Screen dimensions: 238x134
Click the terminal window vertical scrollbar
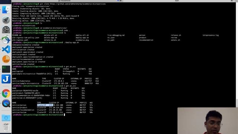[237, 103]
